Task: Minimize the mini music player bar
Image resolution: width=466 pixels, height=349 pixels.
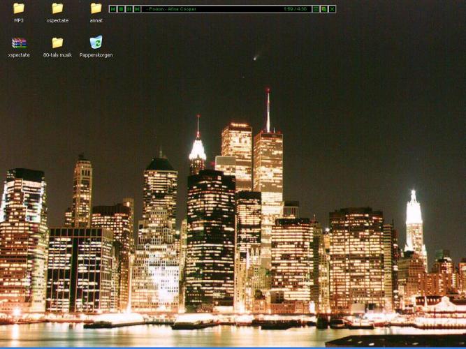Action: pos(316,9)
